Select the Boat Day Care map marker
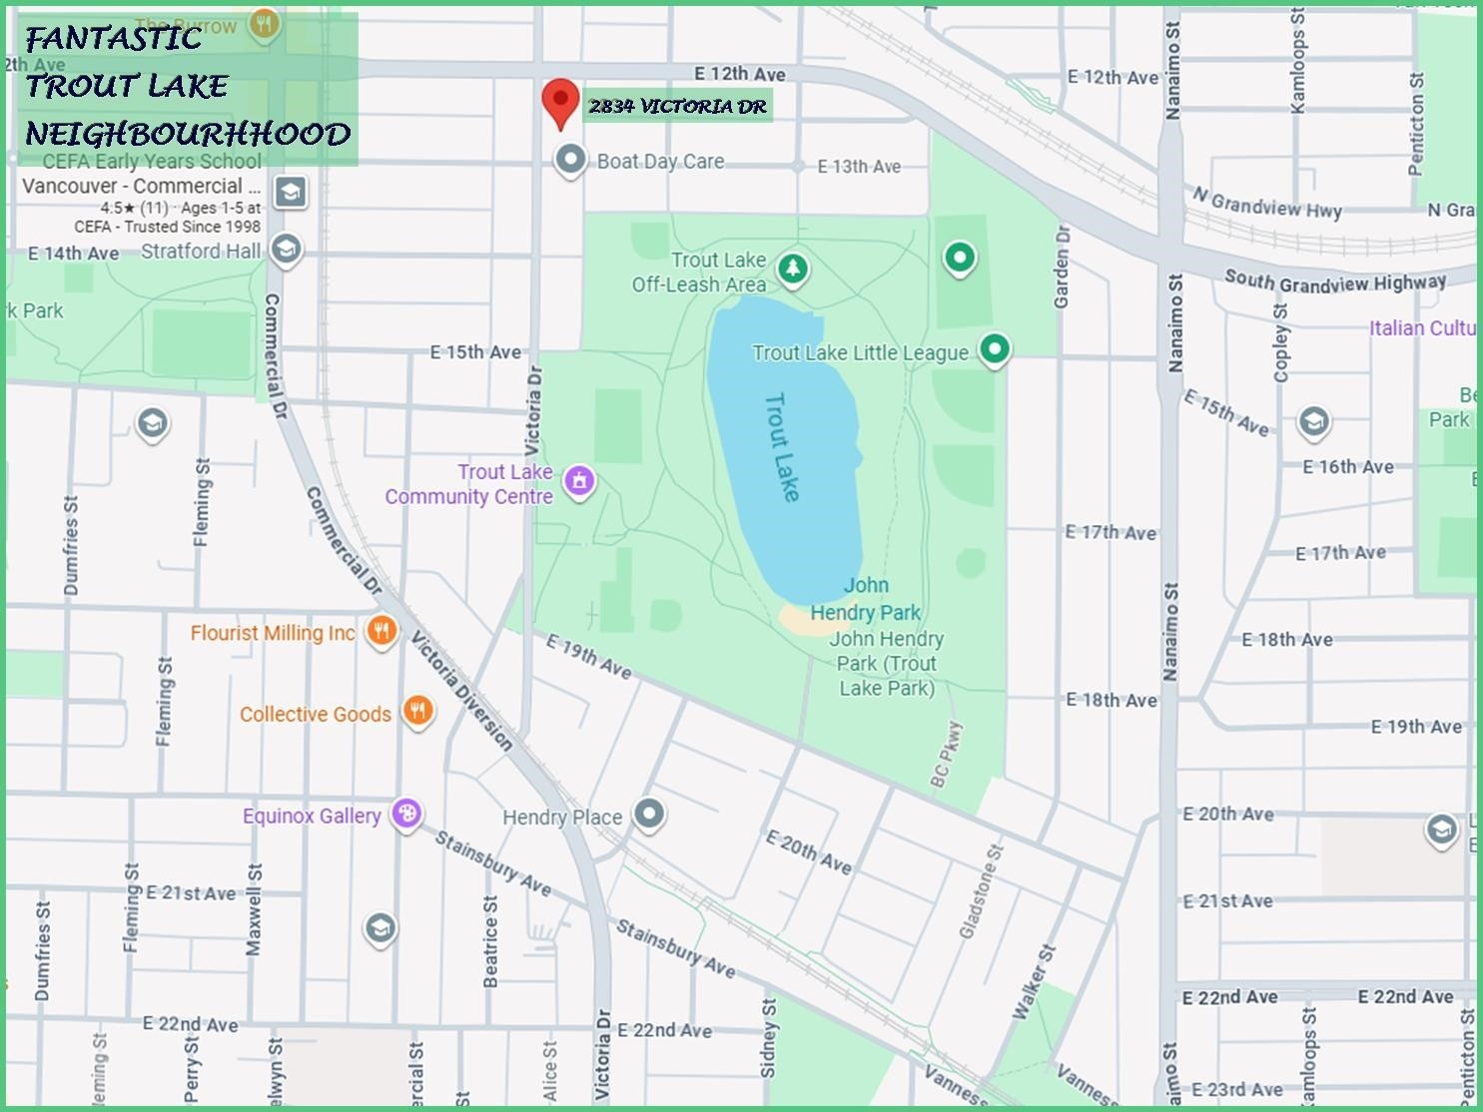Screen dimensions: 1483x1112 (x=570, y=160)
